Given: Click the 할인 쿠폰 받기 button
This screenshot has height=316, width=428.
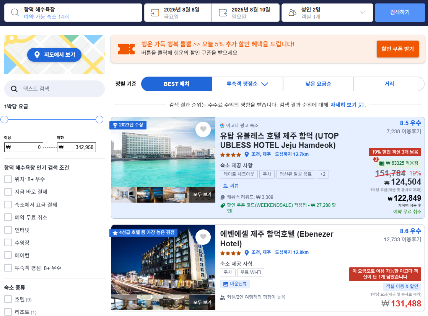Looking at the screenshot, I should [398, 49].
